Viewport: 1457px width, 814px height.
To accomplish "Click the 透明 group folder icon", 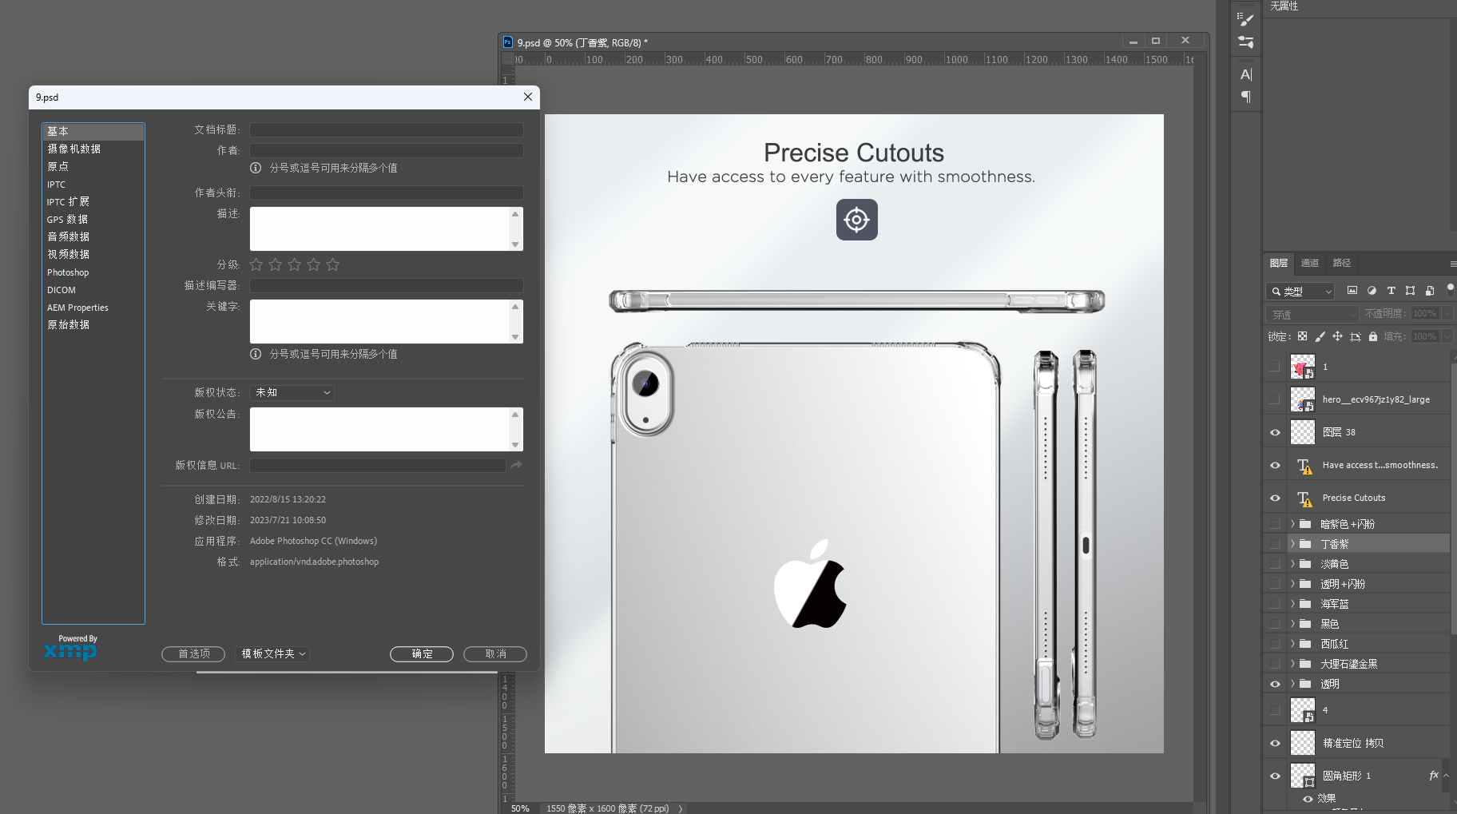I will point(1305,684).
